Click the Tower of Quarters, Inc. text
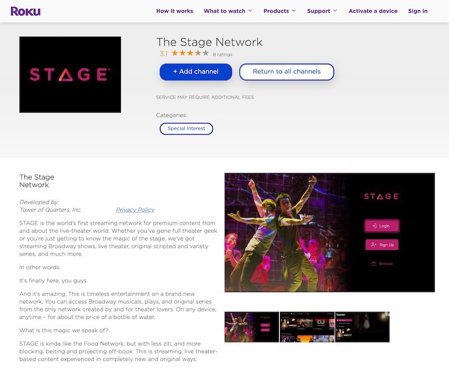 click(50, 210)
